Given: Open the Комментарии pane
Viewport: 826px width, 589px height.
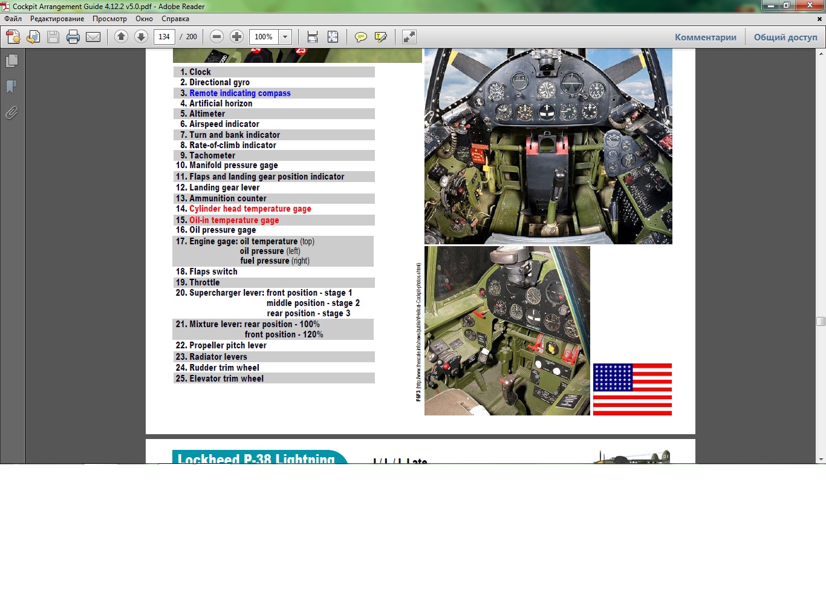Looking at the screenshot, I should [x=706, y=37].
